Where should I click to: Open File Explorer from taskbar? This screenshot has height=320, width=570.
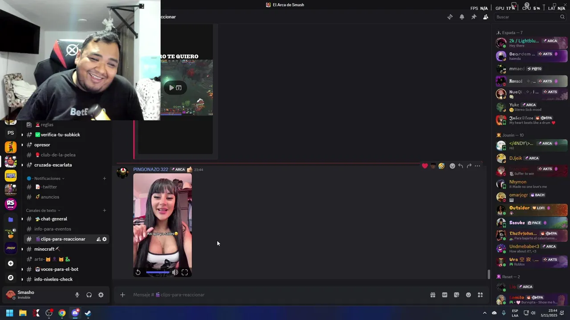23,313
